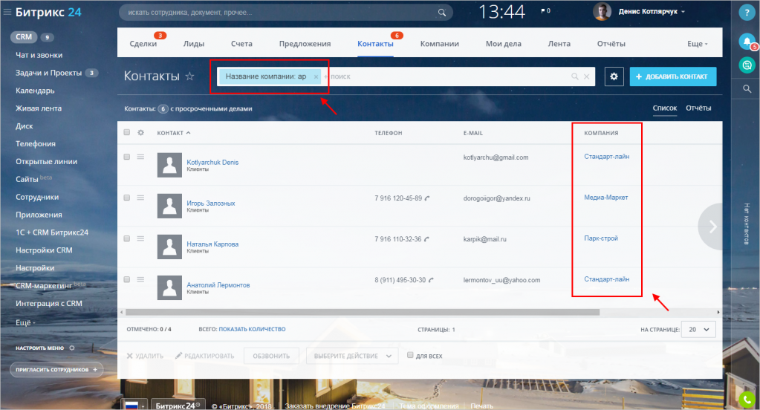Screen dimensions: 760x410
Task: Open row action menu for Игорь Залозных
Action: click(140, 198)
